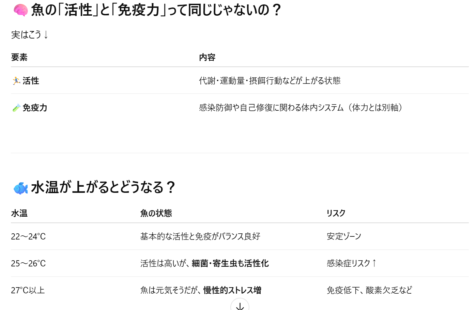Click the 魚の状態 column header
The height and width of the screenshot is (310, 476).
[x=156, y=213]
